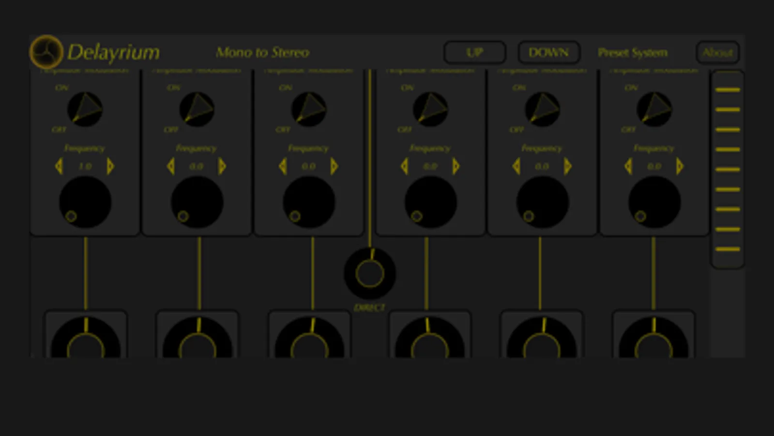The image size is (774, 436).
Task: Select the 1.0 Frequency value in column one
Action: pyautogui.click(x=85, y=166)
